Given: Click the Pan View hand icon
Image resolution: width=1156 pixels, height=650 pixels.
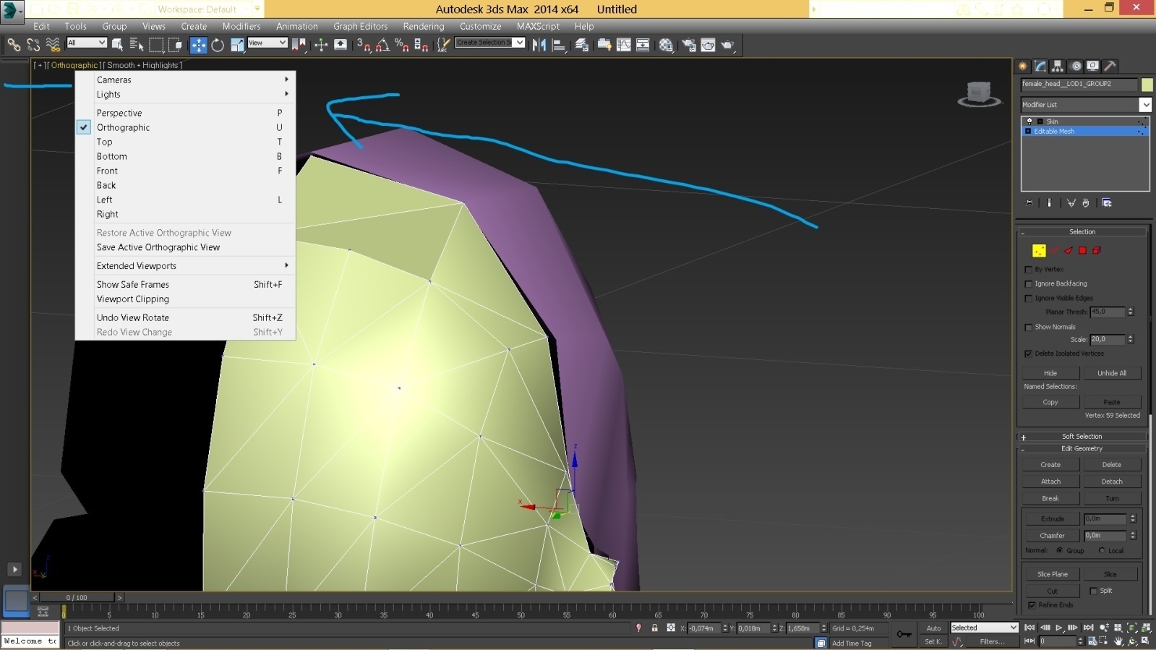Looking at the screenshot, I should (1118, 641).
